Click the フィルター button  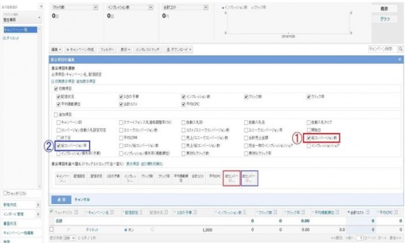pyautogui.click(x=107, y=49)
